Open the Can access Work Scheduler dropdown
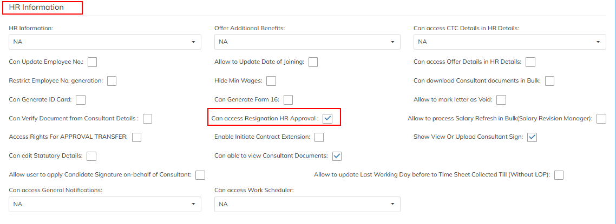The width and height of the screenshot is (616, 224). coord(307,205)
